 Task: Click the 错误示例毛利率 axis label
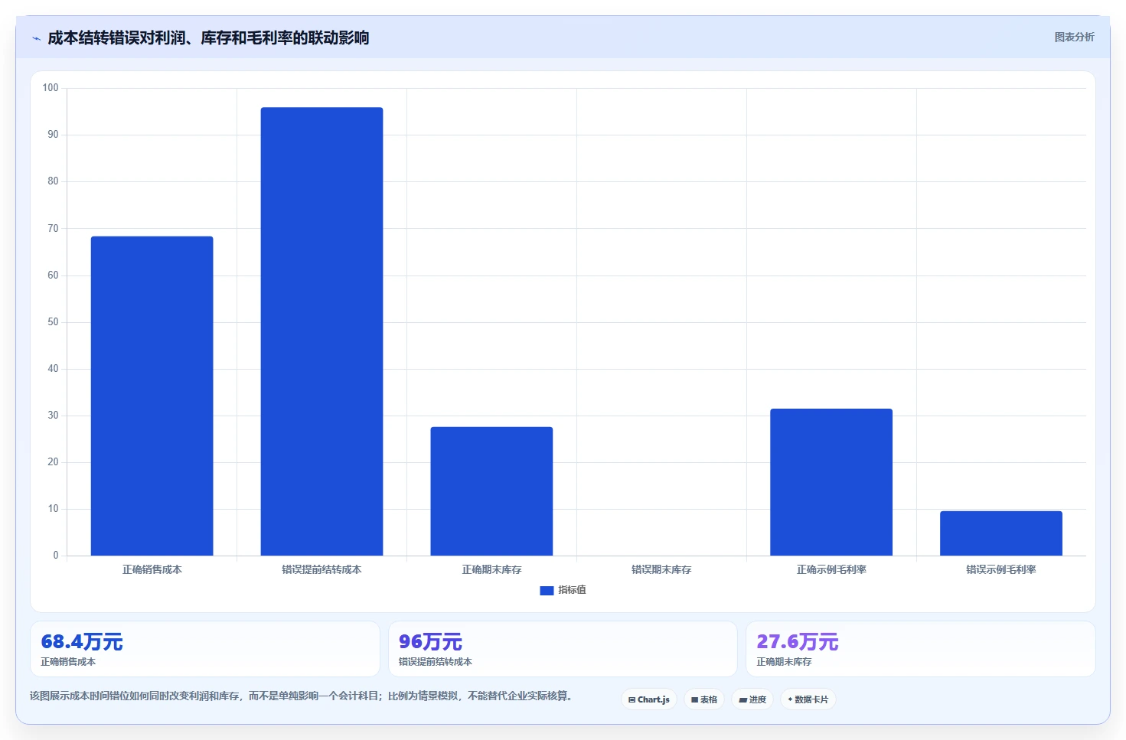[1001, 569]
